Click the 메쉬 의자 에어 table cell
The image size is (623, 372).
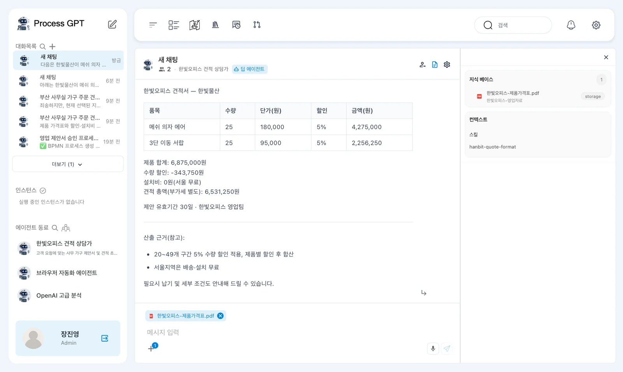(182, 127)
